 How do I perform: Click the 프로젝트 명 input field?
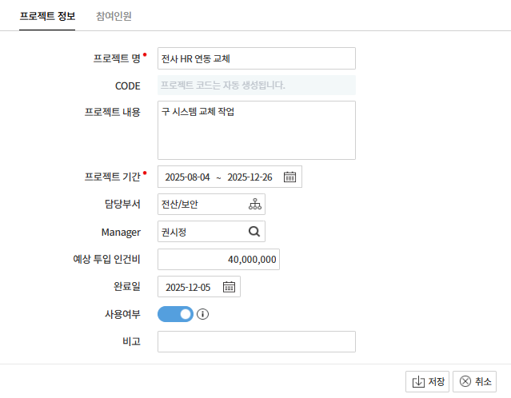click(x=256, y=58)
